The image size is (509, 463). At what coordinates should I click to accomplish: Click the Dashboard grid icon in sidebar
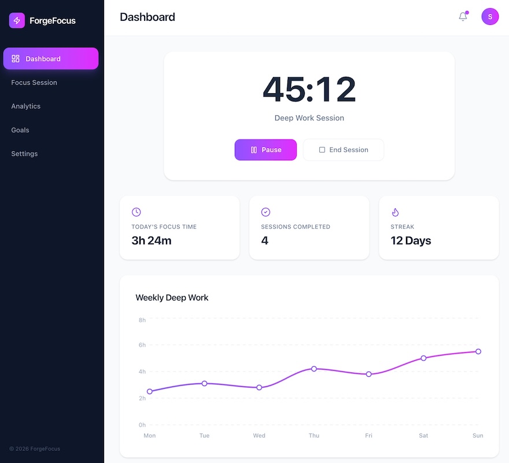16,58
